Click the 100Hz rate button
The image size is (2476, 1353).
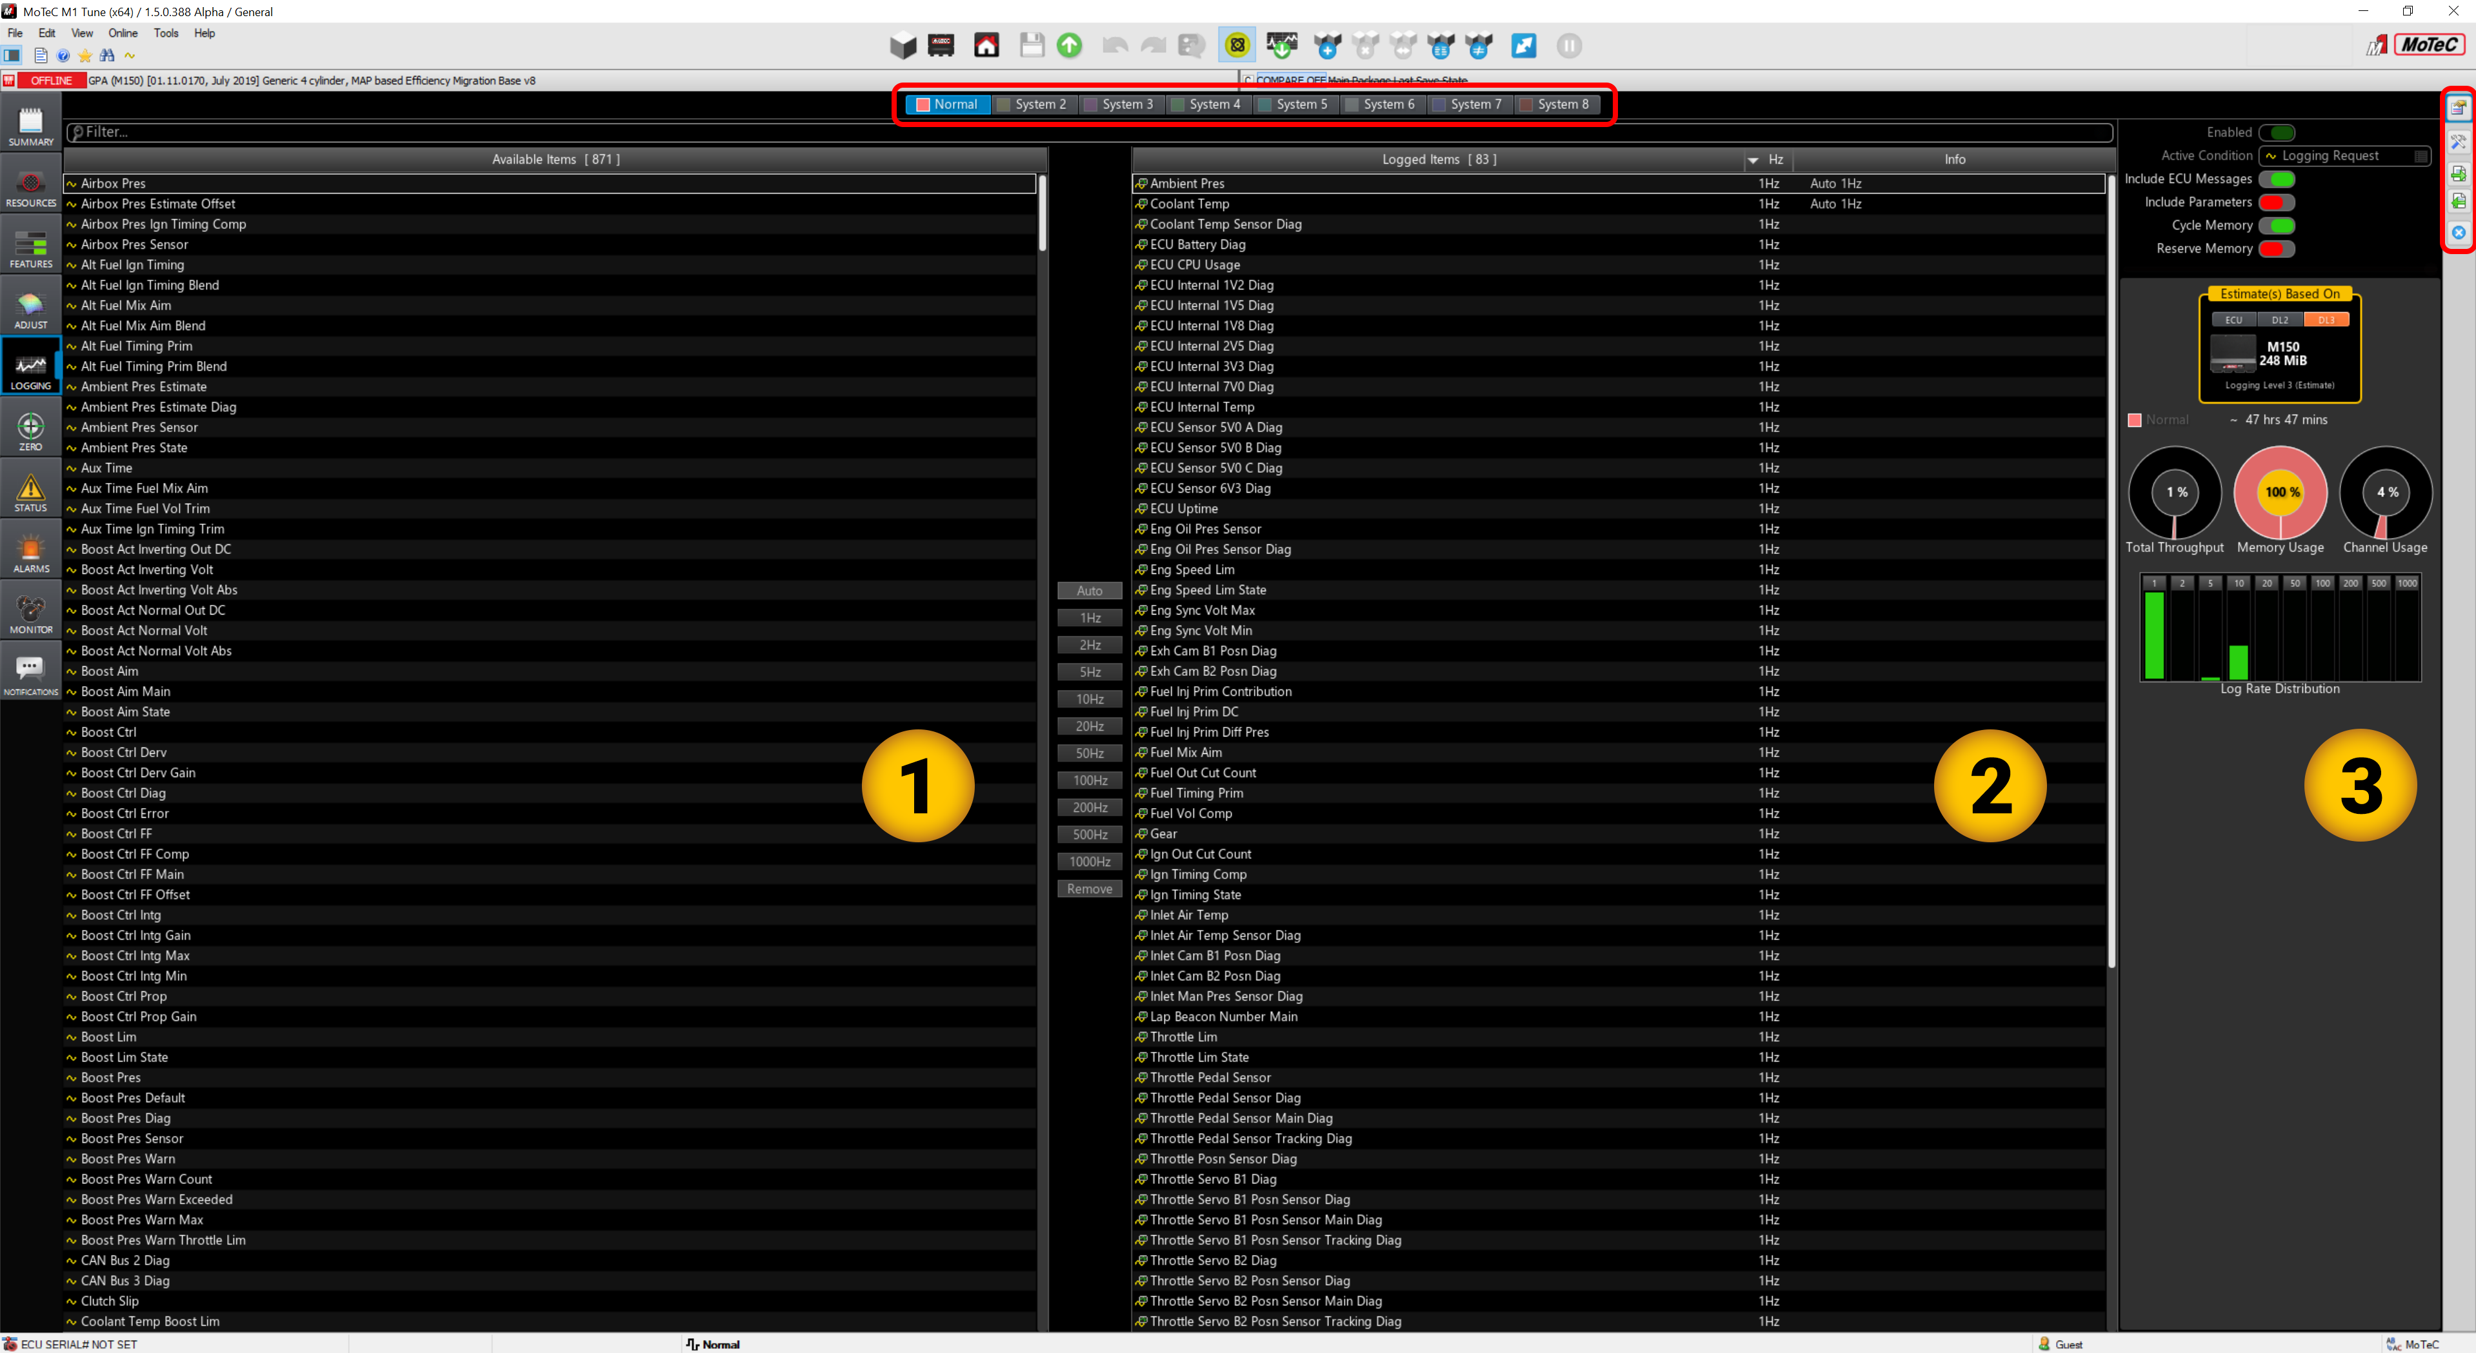coord(1089,780)
